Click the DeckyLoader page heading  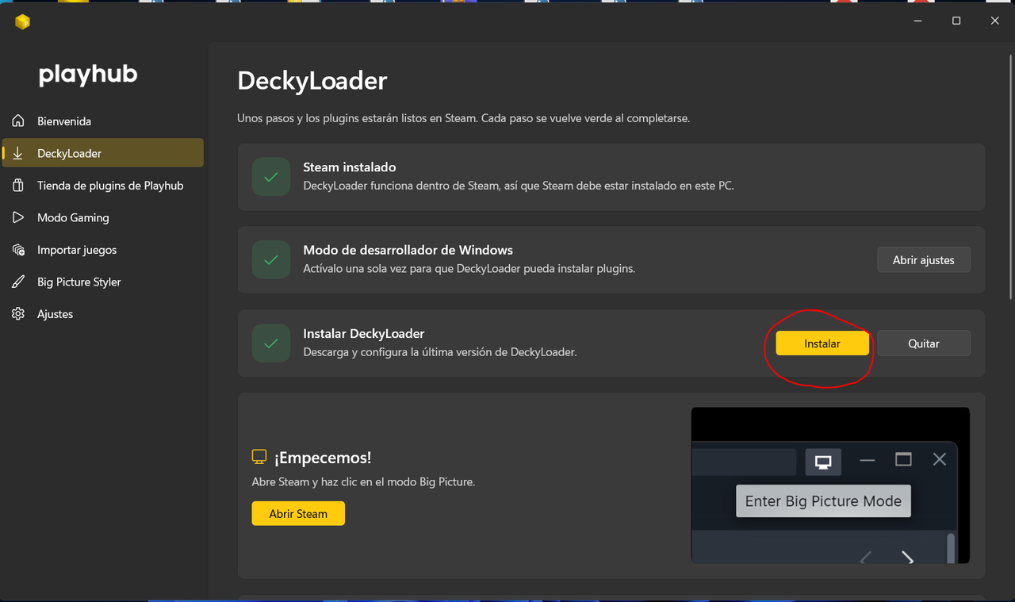click(x=312, y=81)
